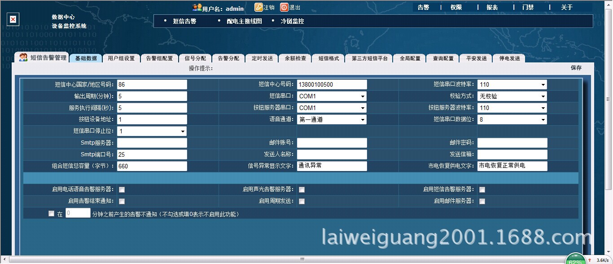Viewport: 613px width, 264px height.
Task: Click the 短信中心号码 input field
Action: pyautogui.click(x=332, y=84)
